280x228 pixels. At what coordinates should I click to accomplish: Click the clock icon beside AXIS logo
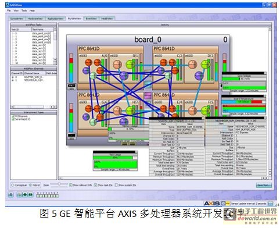pyautogui.click(x=223, y=204)
